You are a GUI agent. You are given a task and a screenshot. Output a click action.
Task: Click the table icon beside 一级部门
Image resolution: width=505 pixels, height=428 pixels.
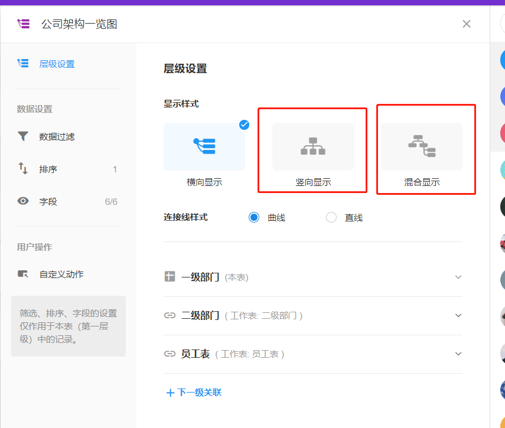(170, 276)
